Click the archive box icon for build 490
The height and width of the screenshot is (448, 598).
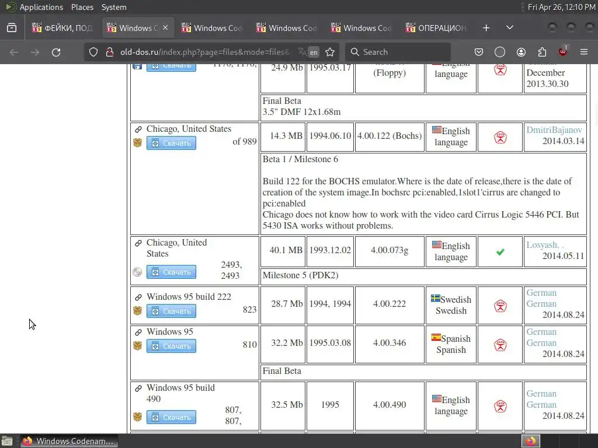[x=137, y=417]
